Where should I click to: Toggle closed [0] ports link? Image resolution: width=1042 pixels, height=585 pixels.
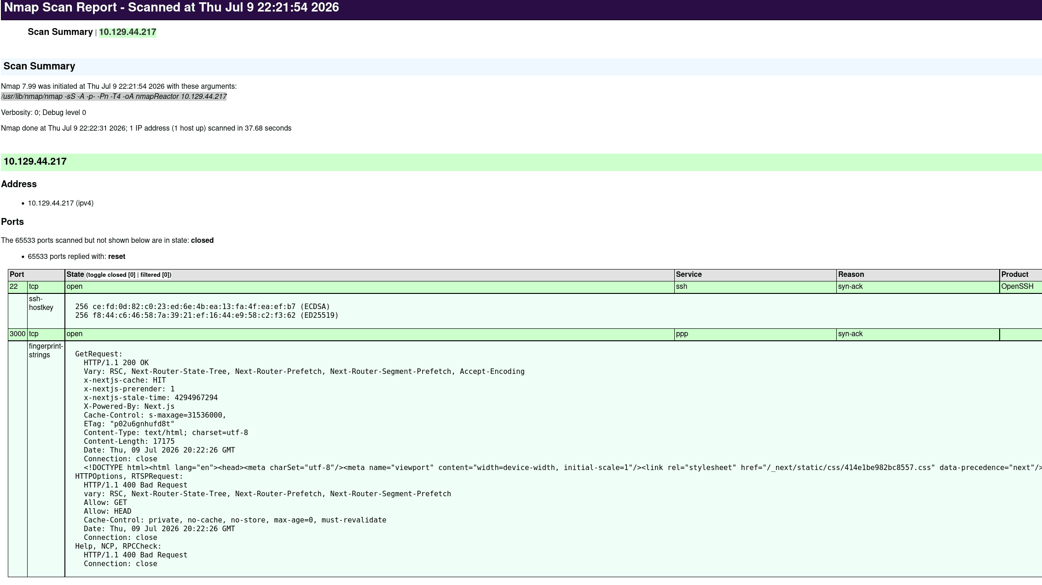point(111,275)
